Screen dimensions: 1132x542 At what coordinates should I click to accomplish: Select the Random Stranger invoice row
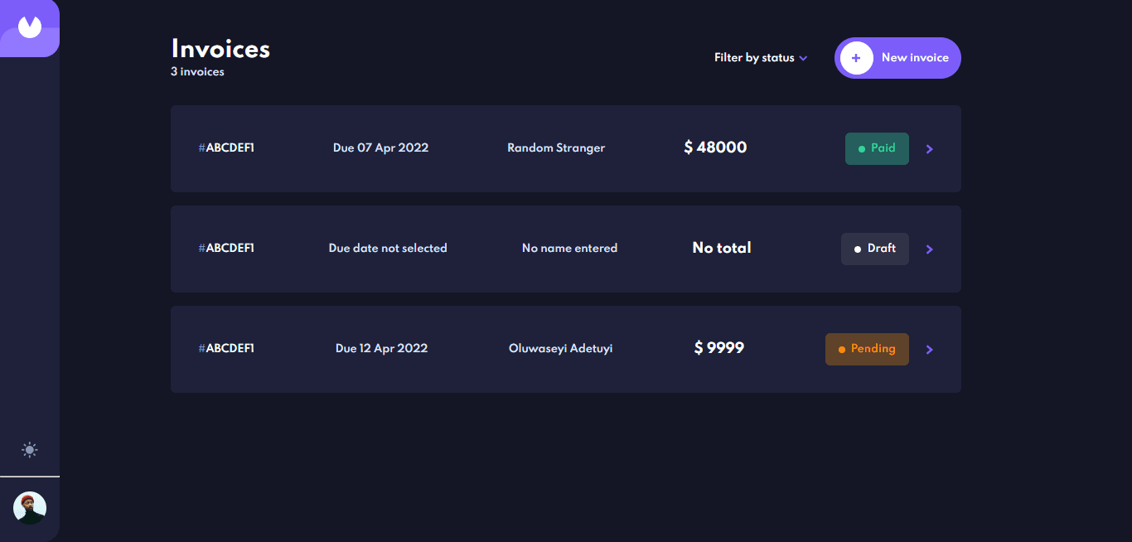coord(566,148)
